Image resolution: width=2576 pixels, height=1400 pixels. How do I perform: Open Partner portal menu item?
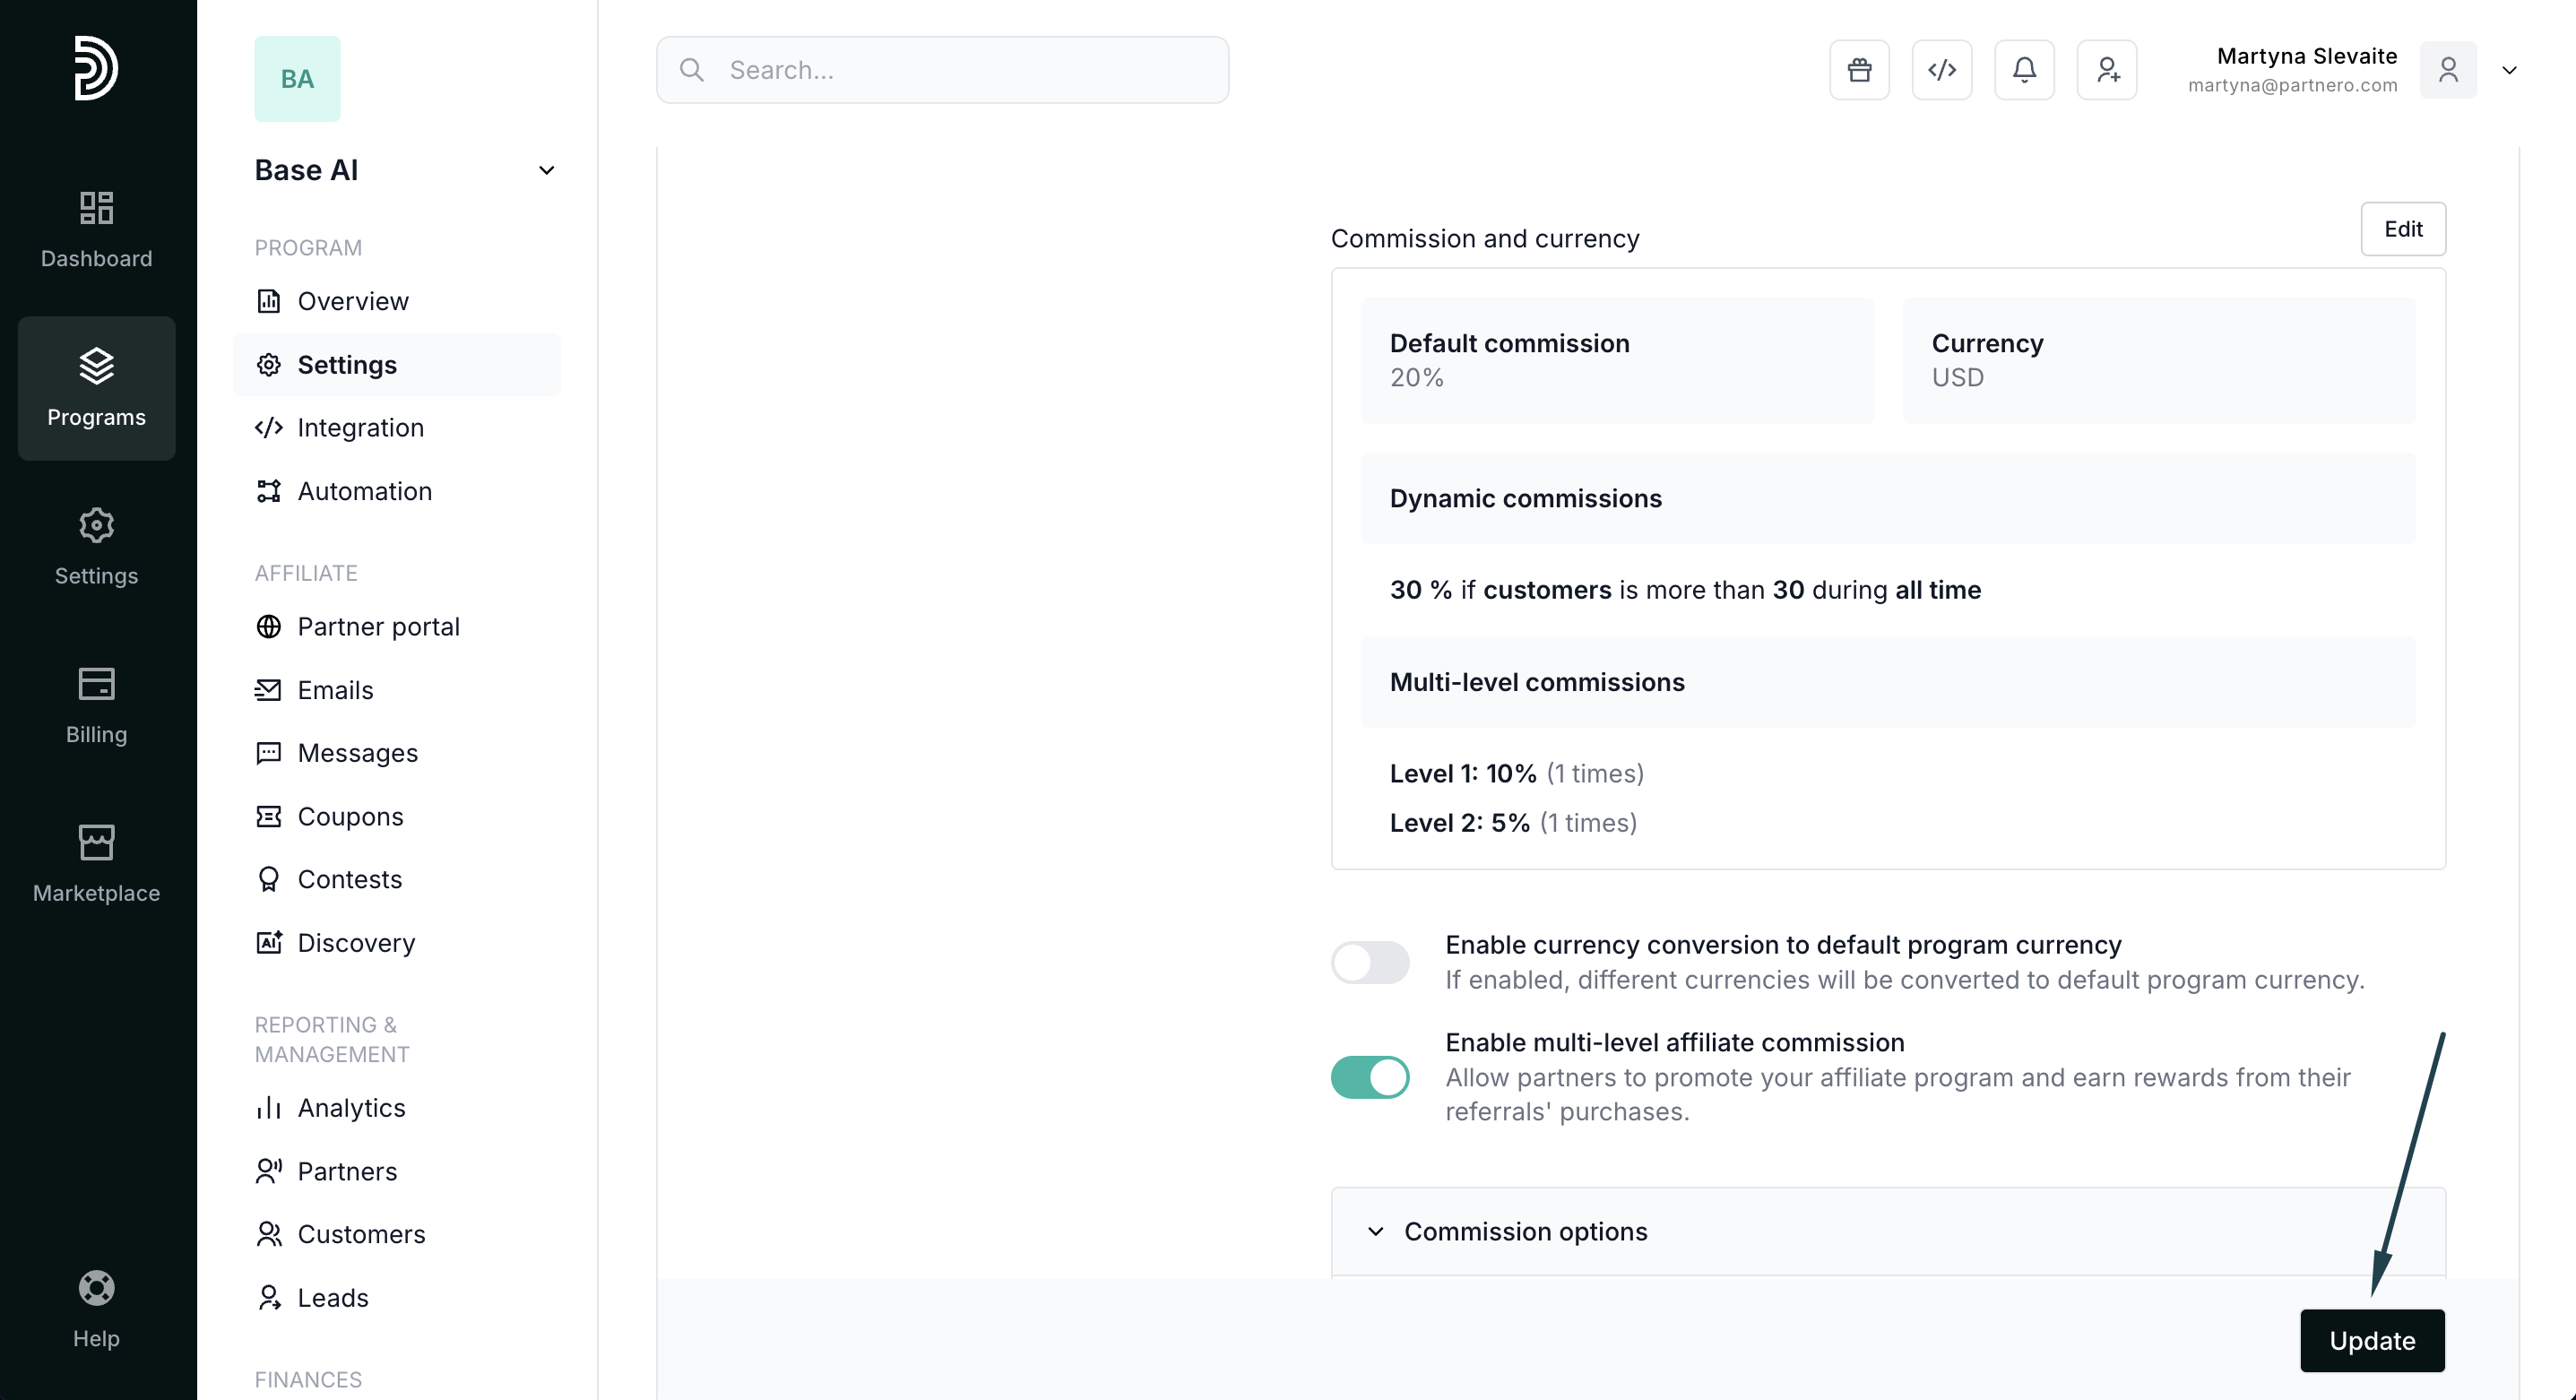pos(378,626)
